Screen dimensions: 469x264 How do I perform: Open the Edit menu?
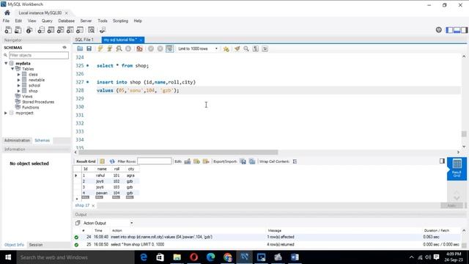[18, 21]
